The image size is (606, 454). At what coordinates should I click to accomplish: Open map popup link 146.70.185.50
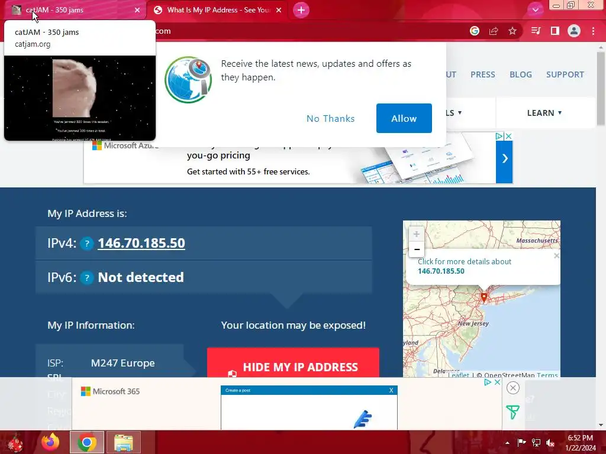(441, 271)
